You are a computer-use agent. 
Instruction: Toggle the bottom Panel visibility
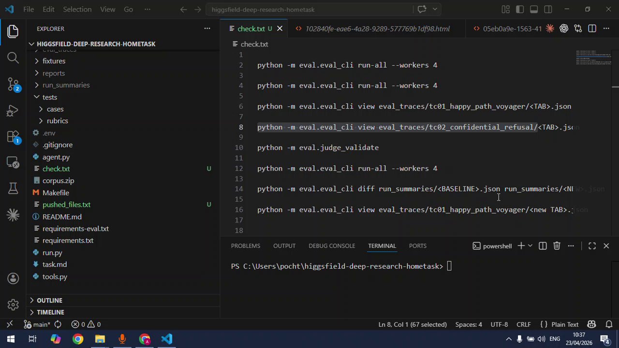coord(534,9)
